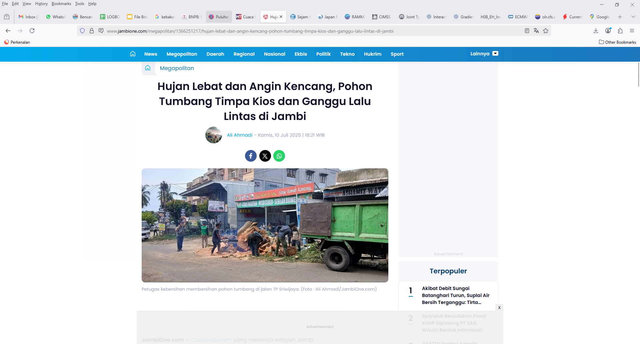The image size is (640, 344).
Task: Go to the News section
Action: tap(151, 54)
